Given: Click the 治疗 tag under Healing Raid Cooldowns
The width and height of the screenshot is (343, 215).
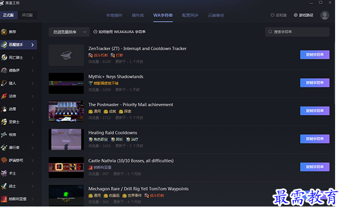Looking at the screenshot, I should (x=132, y=140).
